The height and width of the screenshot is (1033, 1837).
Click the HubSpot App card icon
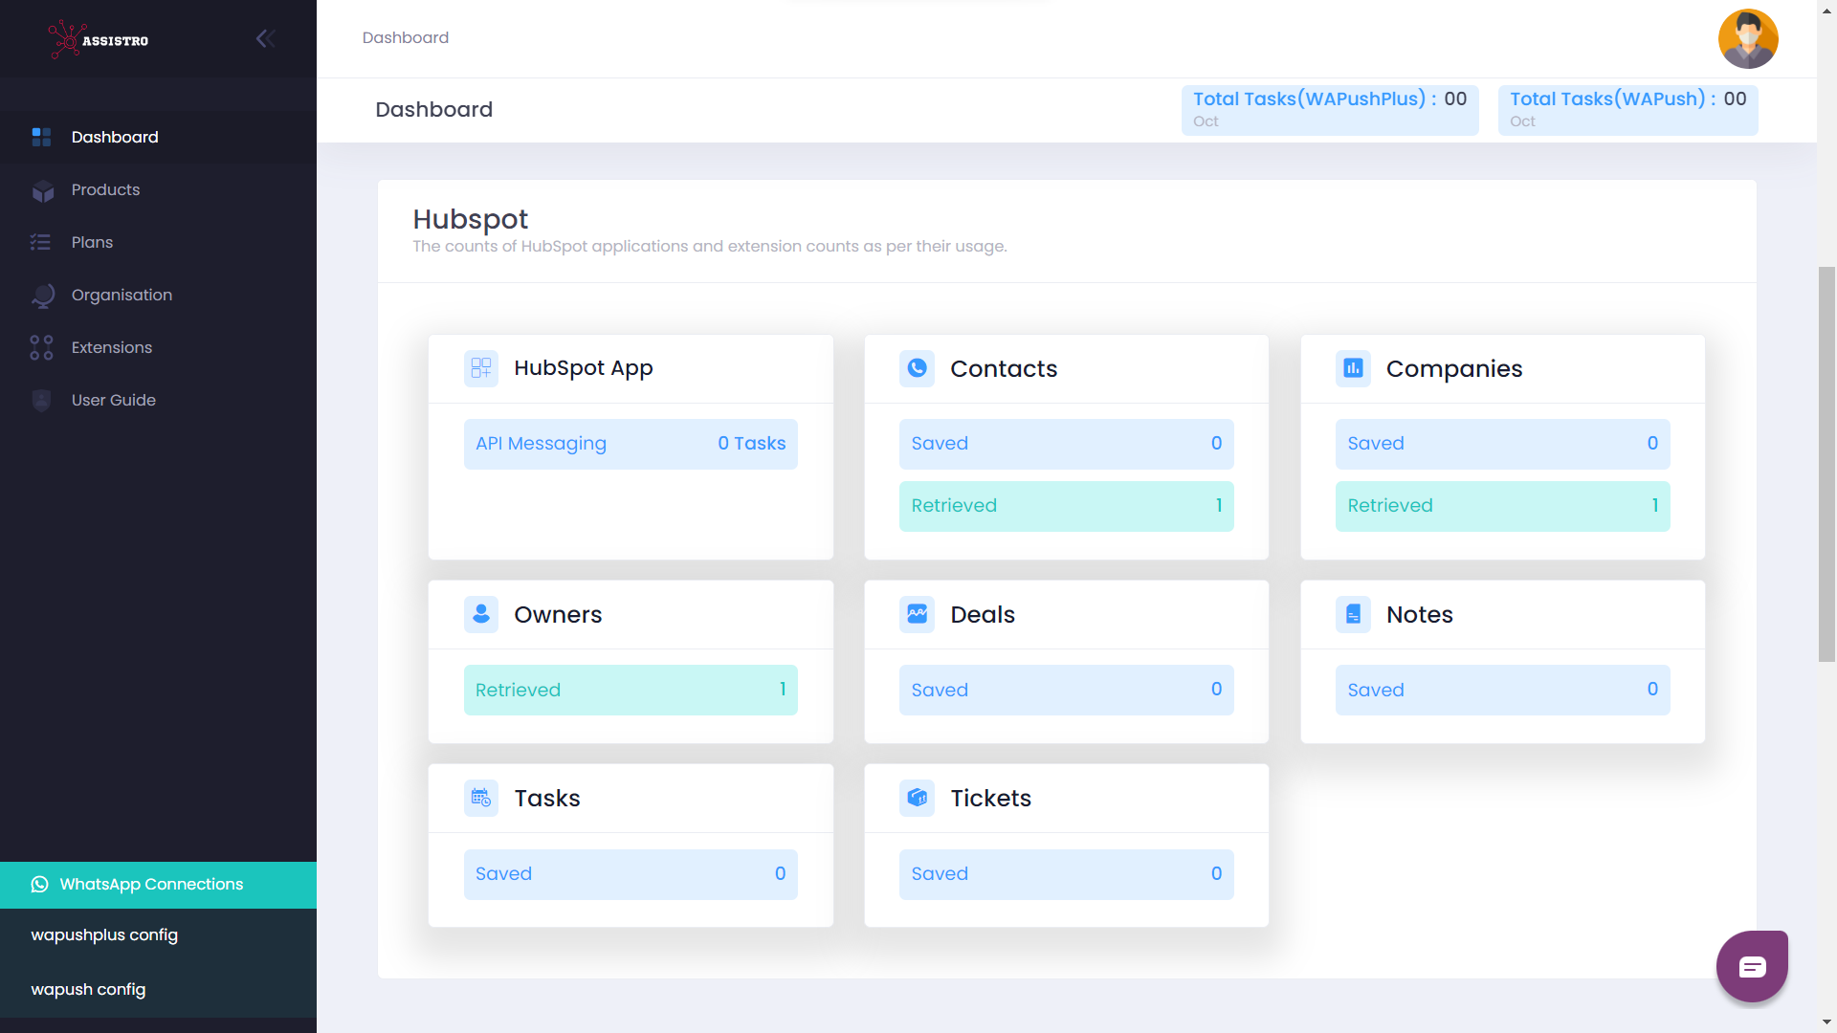pos(481,368)
